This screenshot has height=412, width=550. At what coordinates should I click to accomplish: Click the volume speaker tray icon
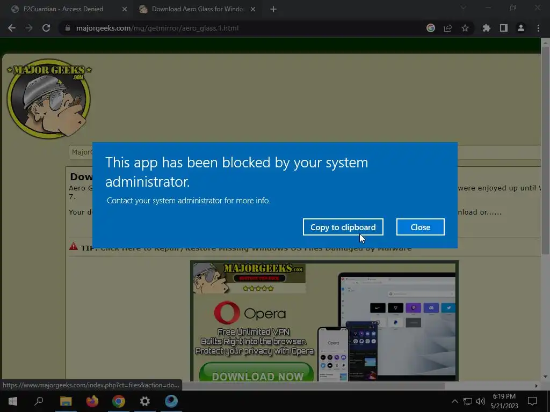click(481, 401)
